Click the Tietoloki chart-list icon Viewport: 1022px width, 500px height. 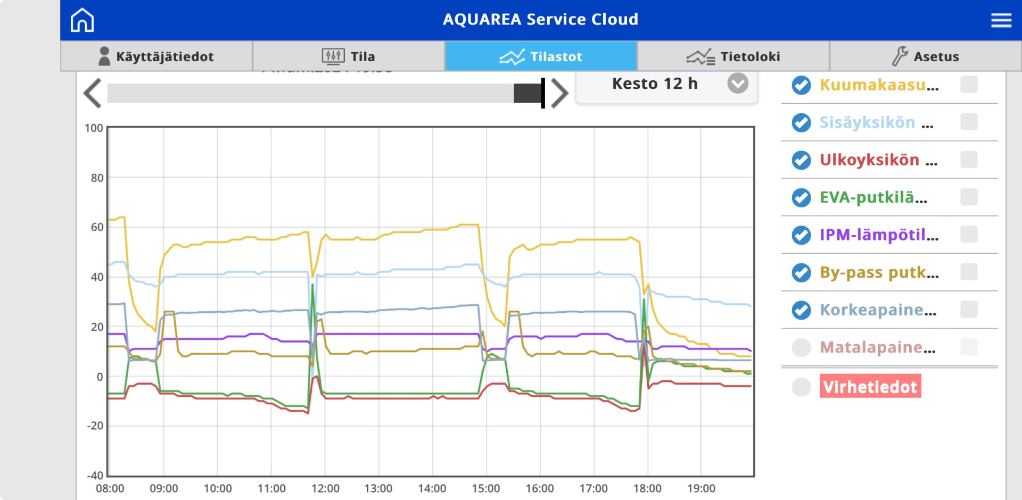point(700,56)
